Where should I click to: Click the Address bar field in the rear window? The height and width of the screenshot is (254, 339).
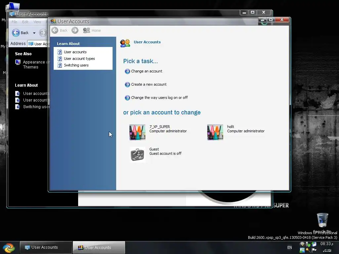coord(38,44)
